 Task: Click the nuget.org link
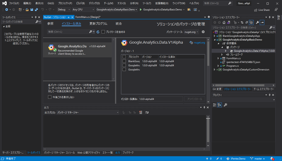(x=199, y=43)
